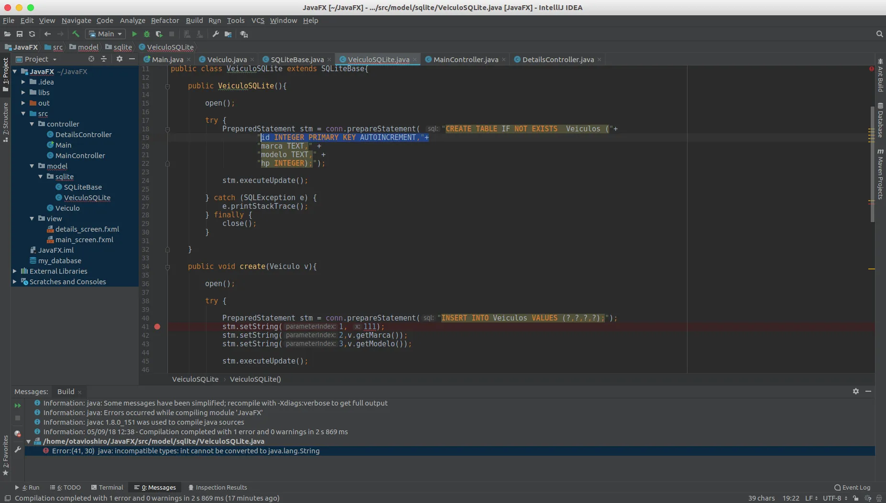
Task: Click the Save All floppy icon
Action: click(x=20, y=34)
